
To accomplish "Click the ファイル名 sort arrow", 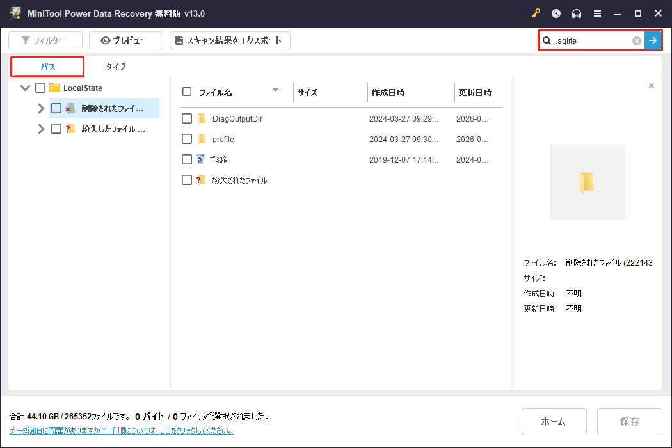I will [276, 90].
